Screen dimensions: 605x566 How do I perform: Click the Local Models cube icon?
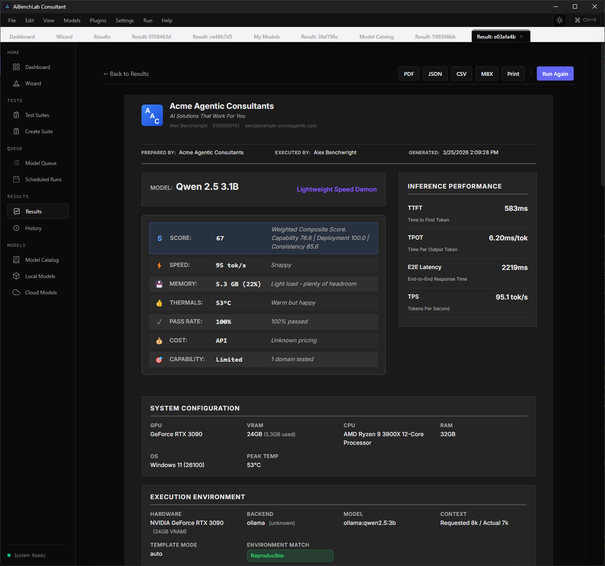point(16,276)
